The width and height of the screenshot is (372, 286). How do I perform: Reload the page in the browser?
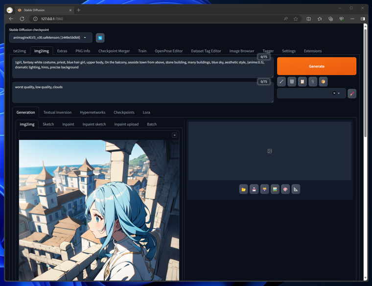coord(22,19)
